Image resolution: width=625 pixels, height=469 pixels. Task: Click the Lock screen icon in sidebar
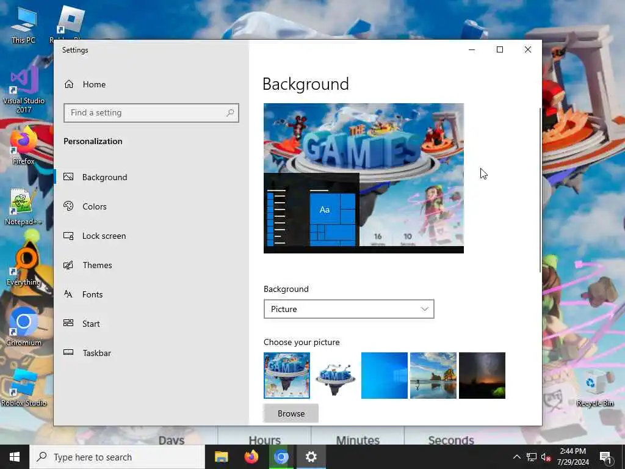click(68, 236)
